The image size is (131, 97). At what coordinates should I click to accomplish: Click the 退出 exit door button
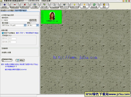[104, 6]
